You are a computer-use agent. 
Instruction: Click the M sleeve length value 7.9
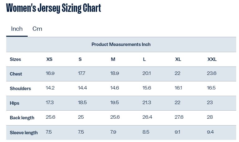click(113, 132)
